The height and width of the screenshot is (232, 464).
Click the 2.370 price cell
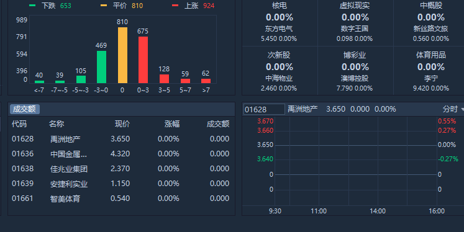click(x=120, y=169)
